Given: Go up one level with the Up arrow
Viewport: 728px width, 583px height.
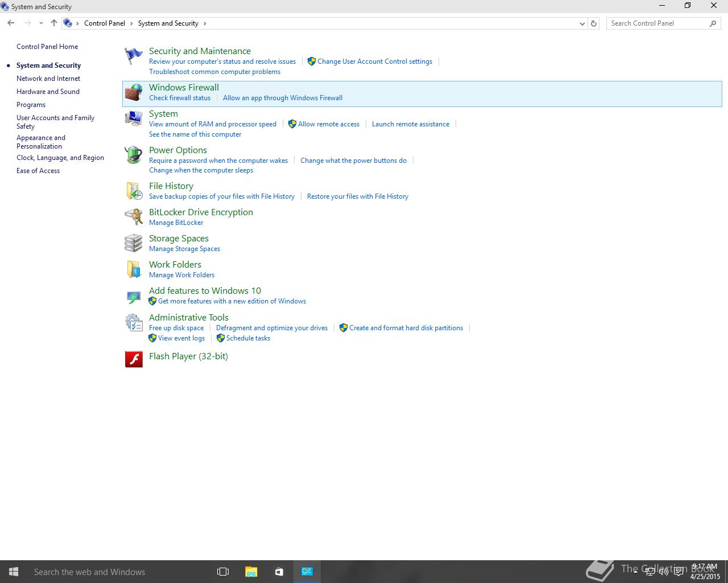Looking at the screenshot, I should click(53, 23).
